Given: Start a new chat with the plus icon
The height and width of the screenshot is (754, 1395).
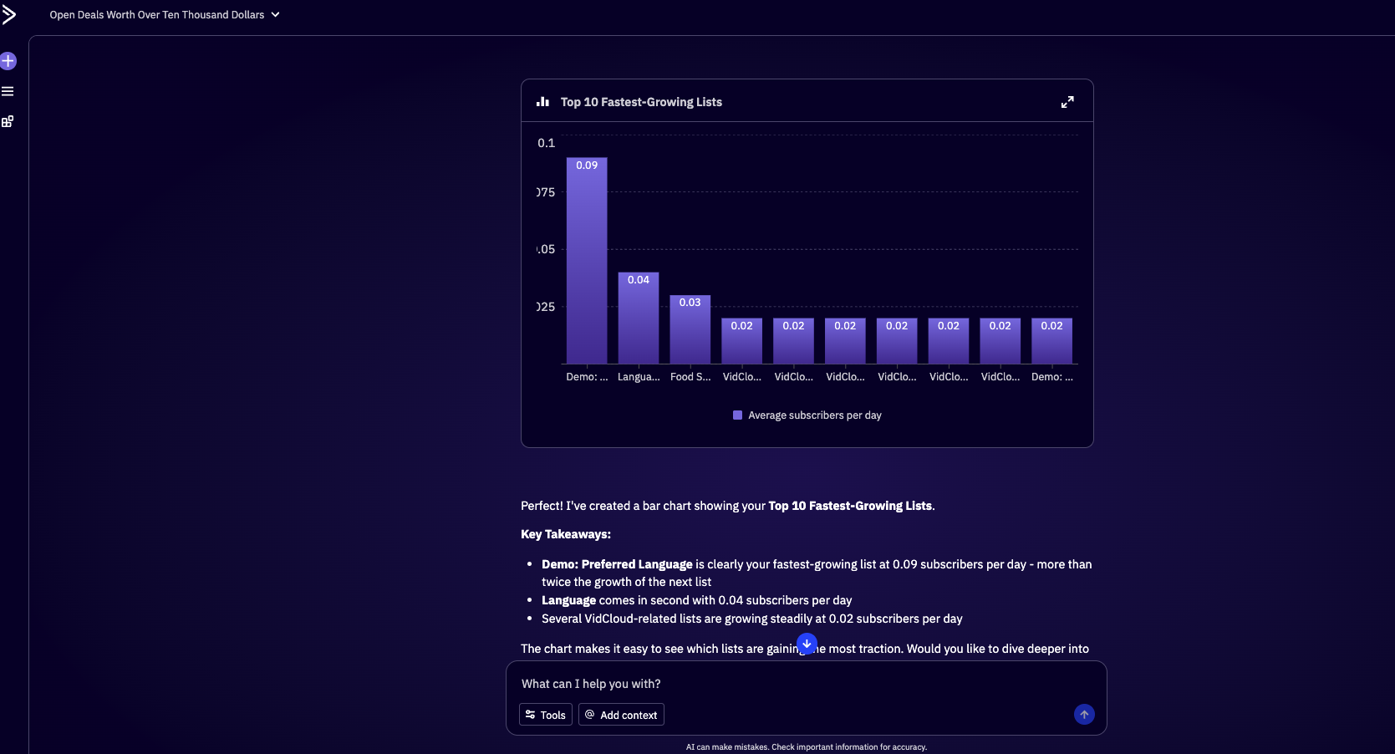Looking at the screenshot, I should click(8, 61).
